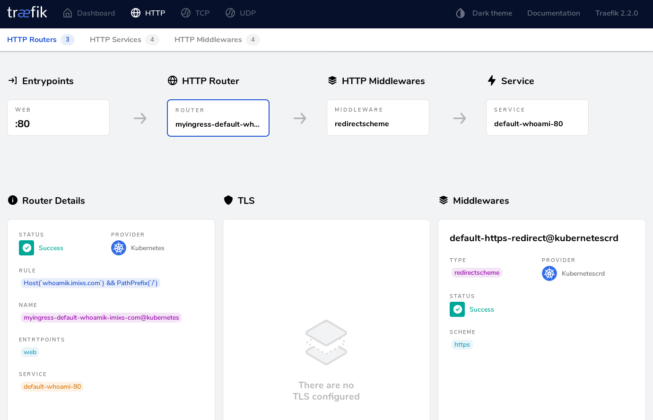Open the Dashboard menu item

click(x=89, y=13)
